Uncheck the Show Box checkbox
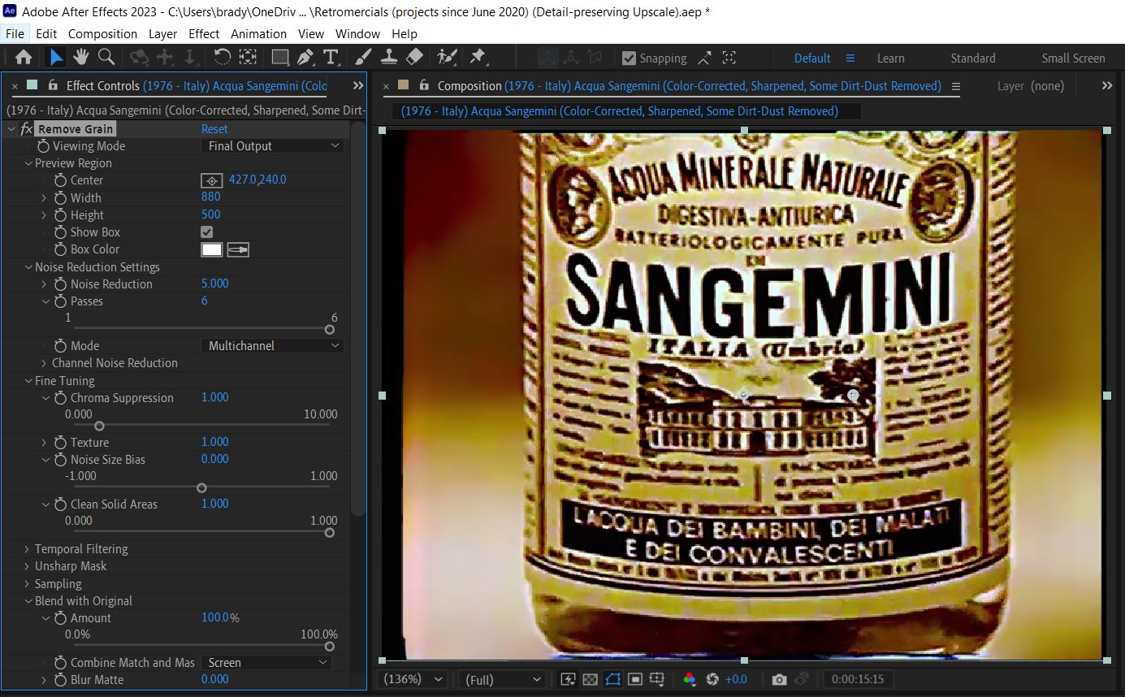1125x697 pixels. [x=207, y=232]
